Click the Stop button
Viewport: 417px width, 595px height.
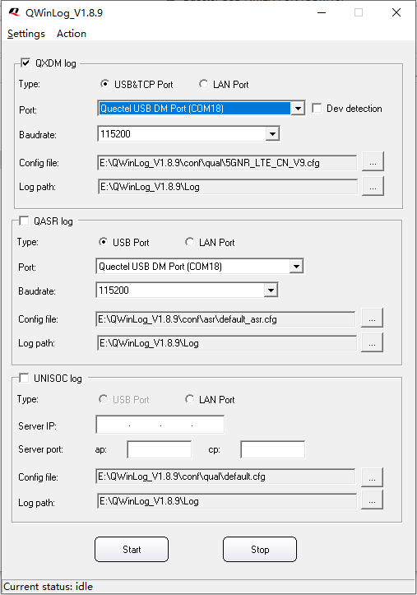click(260, 549)
